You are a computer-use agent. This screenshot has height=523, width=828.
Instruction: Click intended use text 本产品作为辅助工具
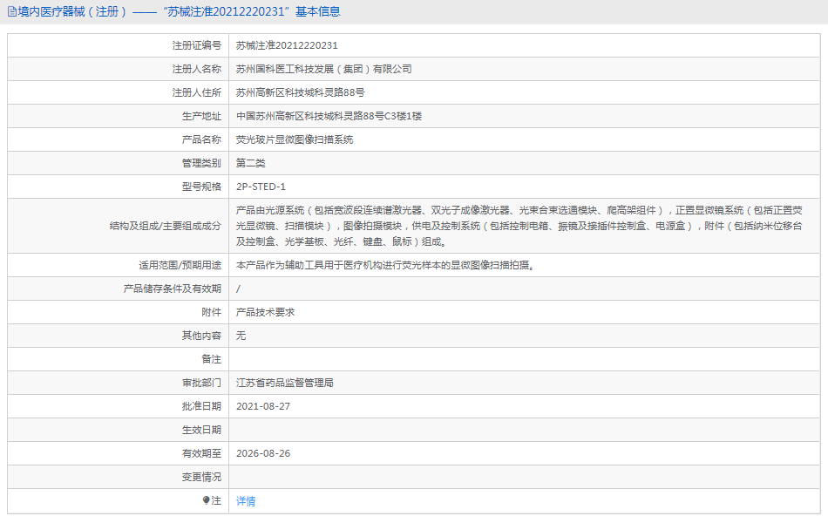(x=386, y=265)
